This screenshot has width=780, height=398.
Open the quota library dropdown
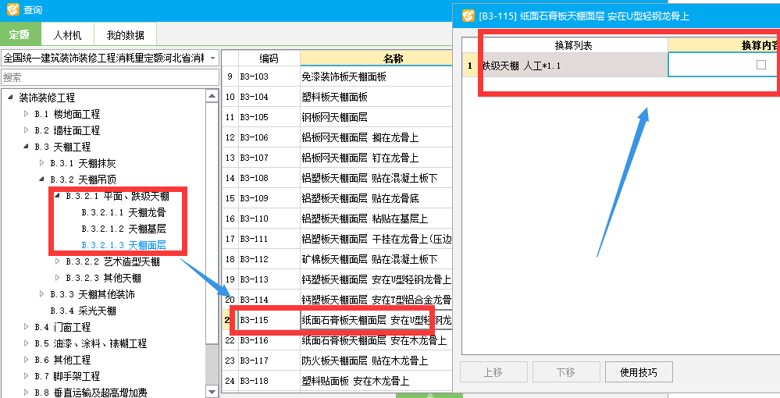(213, 59)
